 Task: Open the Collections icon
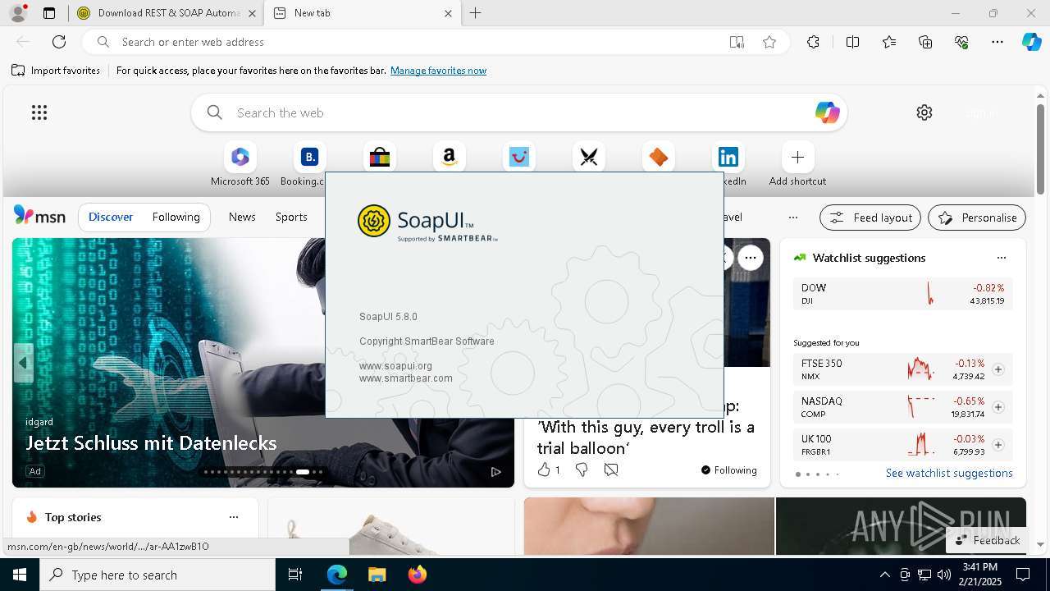click(x=925, y=42)
